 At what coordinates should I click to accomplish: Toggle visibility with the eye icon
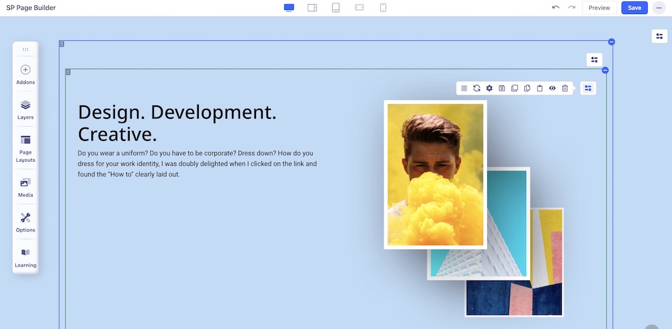[552, 88]
